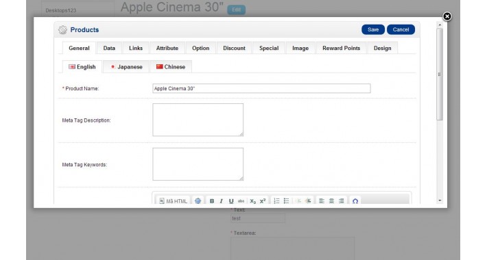Click the Products heading text
The image size is (487, 260).
[x=84, y=29]
